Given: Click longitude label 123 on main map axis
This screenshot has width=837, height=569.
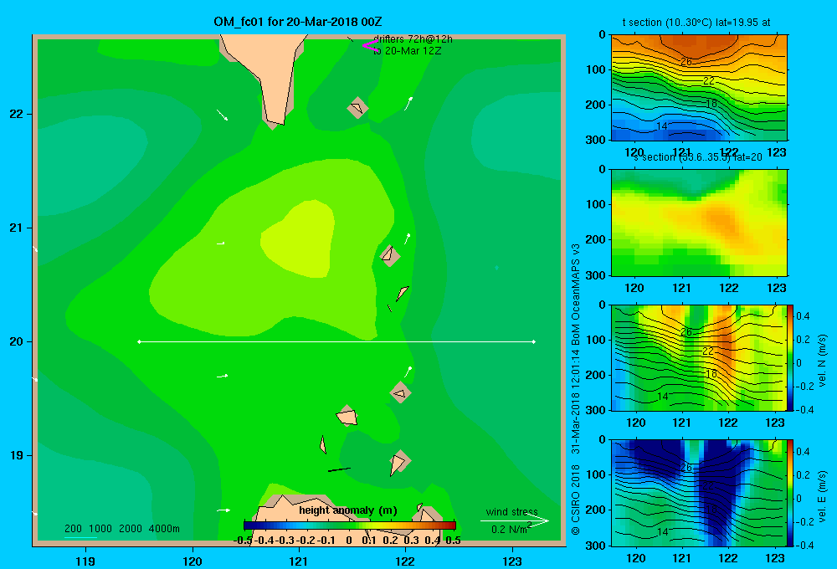Looking at the screenshot, I should [x=512, y=561].
